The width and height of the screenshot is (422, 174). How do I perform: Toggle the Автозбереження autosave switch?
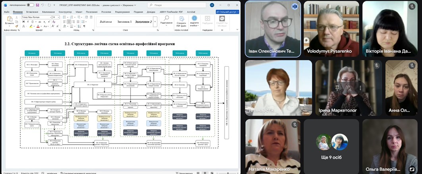point(30,5)
